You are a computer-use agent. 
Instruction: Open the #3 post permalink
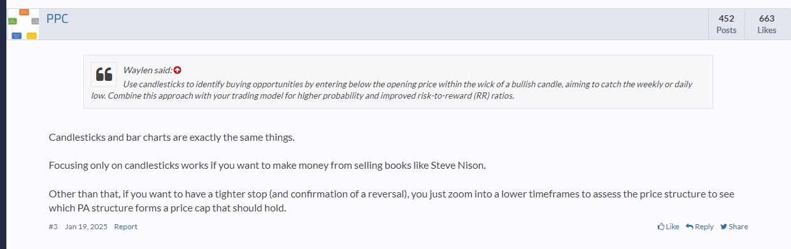pos(53,227)
